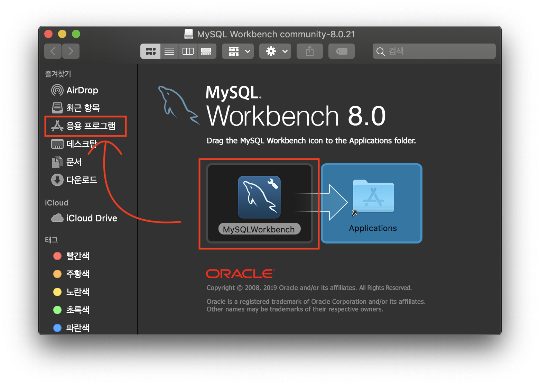Switch to list view mode

point(169,51)
